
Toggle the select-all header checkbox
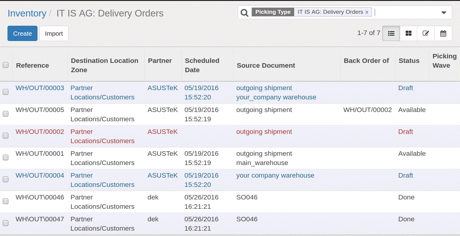(x=5, y=65)
